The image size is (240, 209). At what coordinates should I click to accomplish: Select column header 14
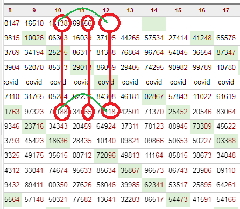pos(154,10)
